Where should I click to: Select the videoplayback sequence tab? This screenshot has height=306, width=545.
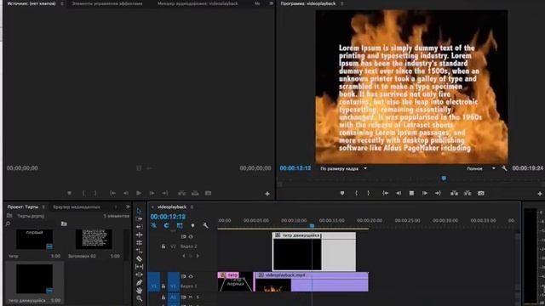click(x=172, y=207)
